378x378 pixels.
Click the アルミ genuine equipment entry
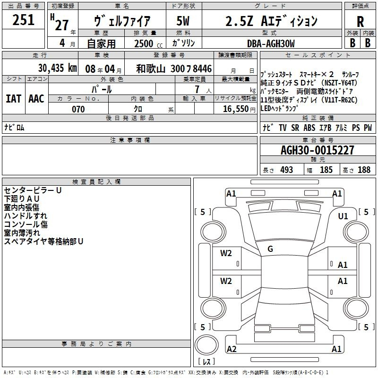click(341, 128)
